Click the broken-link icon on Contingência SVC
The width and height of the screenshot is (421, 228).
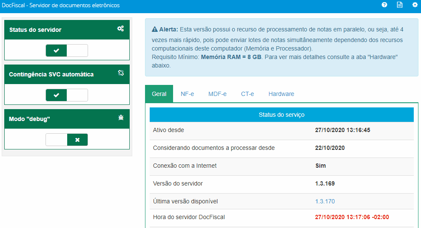coord(121,73)
